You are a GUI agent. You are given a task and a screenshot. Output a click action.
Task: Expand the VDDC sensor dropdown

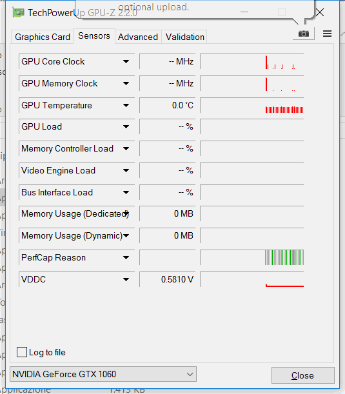[126, 279]
